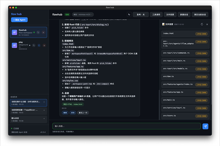Click the reconnect icon for the play agent
This screenshot has height=146, width=220.
click(x=38, y=46)
